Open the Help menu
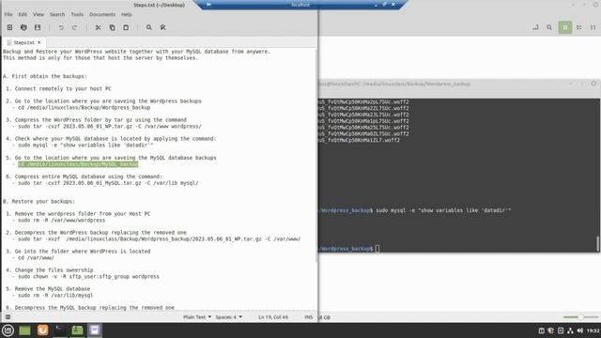Viewport: 601px width, 338px height. [127, 14]
